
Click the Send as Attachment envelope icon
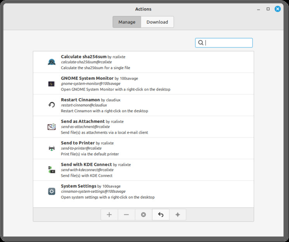(52, 127)
